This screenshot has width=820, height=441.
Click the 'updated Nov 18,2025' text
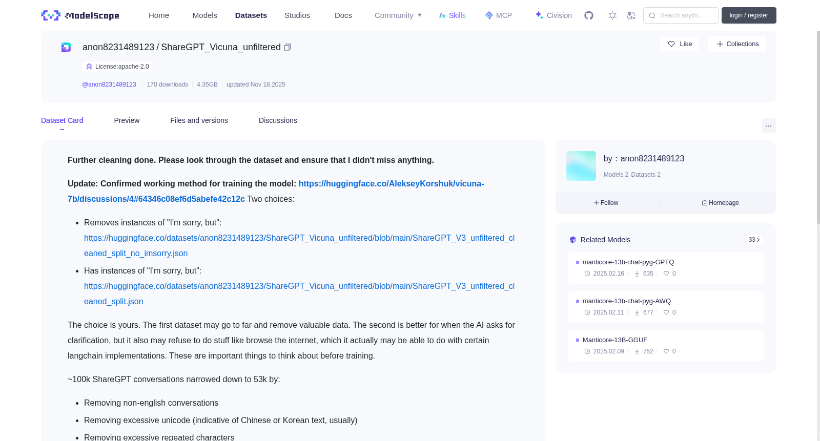tap(256, 85)
